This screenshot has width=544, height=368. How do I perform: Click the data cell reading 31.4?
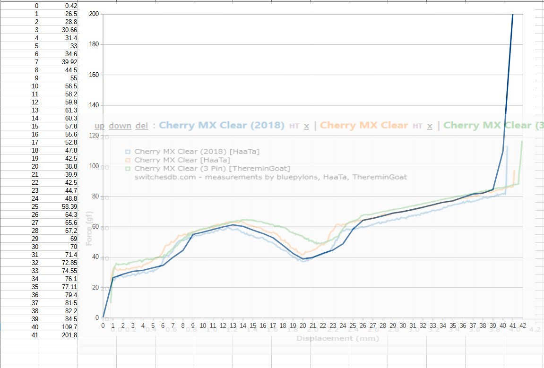[59, 38]
